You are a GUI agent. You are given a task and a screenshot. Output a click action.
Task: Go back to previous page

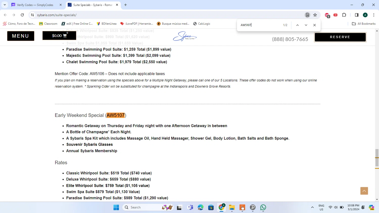tap(5, 15)
